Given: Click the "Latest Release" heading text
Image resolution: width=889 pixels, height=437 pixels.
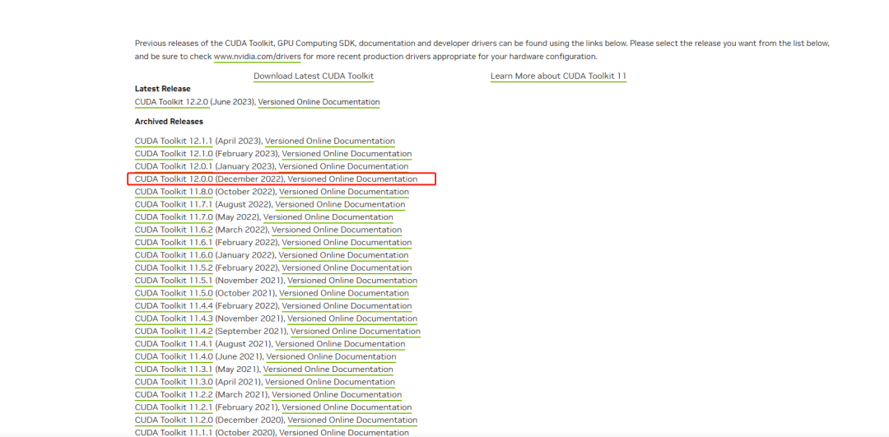Looking at the screenshot, I should [x=163, y=89].
